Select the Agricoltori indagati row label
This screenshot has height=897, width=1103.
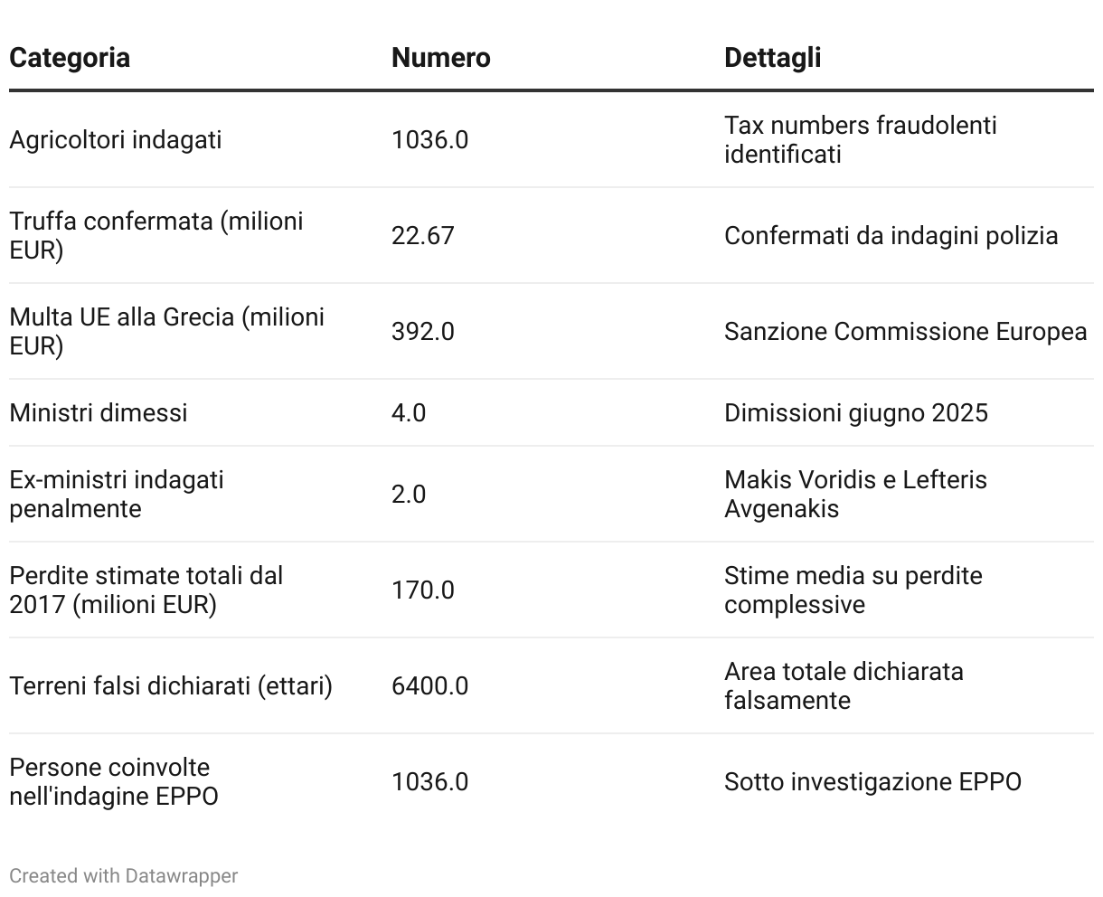coord(116,140)
